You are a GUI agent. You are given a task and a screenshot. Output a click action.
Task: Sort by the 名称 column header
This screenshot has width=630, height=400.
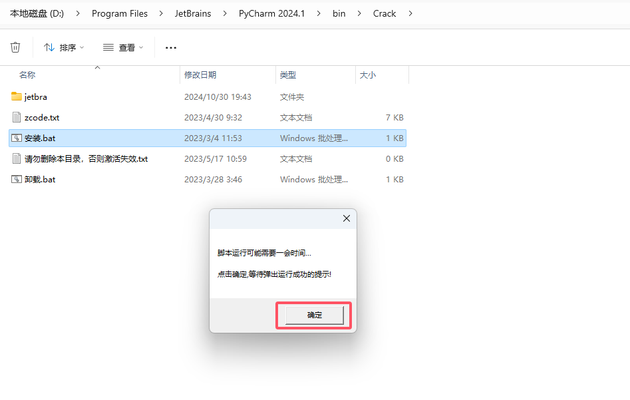tap(27, 75)
